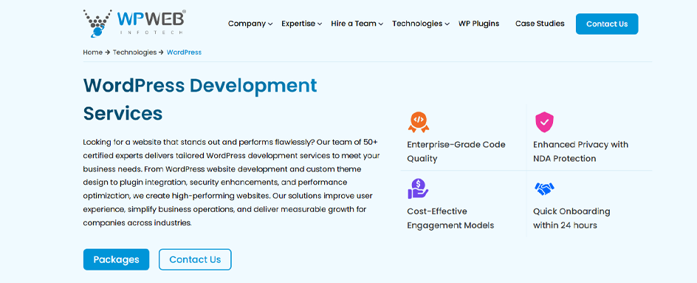Click the Enterprise-Grade Code Quality text
The height and width of the screenshot is (283, 697).
click(456, 151)
